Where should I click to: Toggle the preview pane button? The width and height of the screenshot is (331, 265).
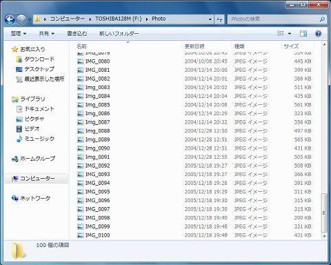point(303,34)
